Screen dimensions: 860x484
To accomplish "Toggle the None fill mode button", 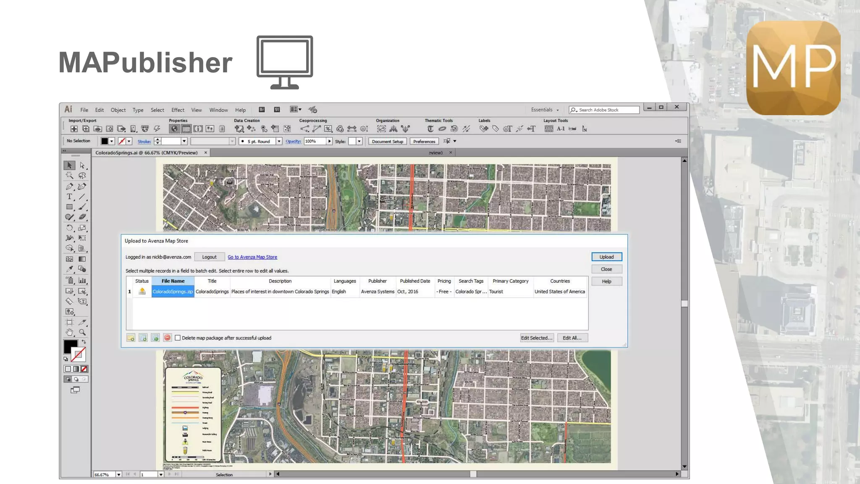I will [x=84, y=369].
